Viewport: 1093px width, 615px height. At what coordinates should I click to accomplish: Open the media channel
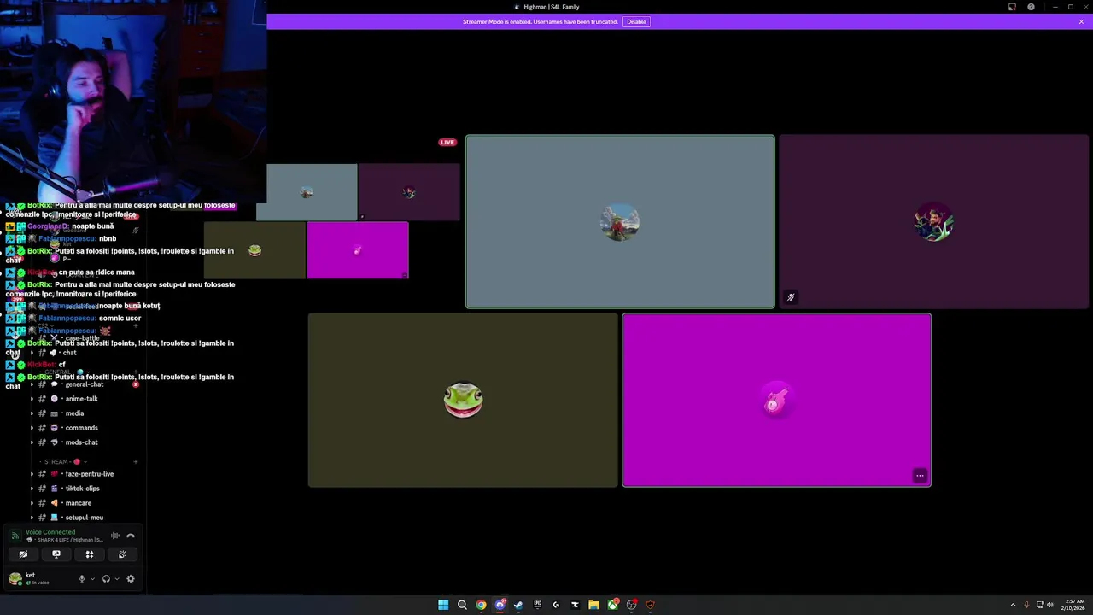pos(74,413)
